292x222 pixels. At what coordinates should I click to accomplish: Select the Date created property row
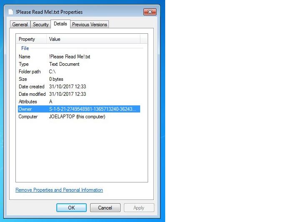pos(79,87)
